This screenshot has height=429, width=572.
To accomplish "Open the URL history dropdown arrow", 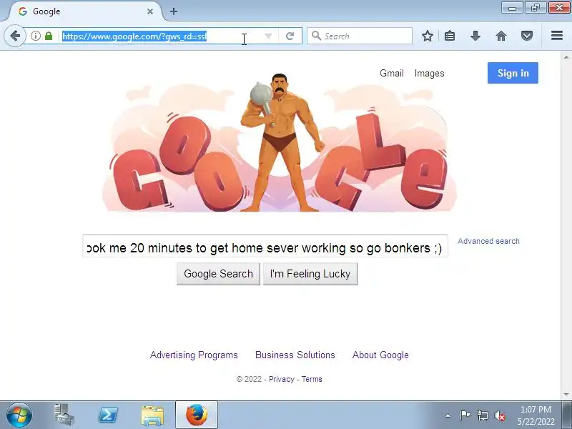I will click(x=268, y=36).
